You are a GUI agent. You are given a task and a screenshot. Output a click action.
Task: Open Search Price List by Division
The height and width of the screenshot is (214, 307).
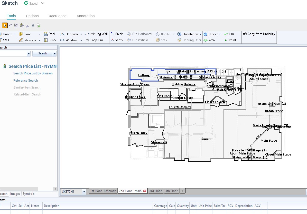tap(33, 73)
